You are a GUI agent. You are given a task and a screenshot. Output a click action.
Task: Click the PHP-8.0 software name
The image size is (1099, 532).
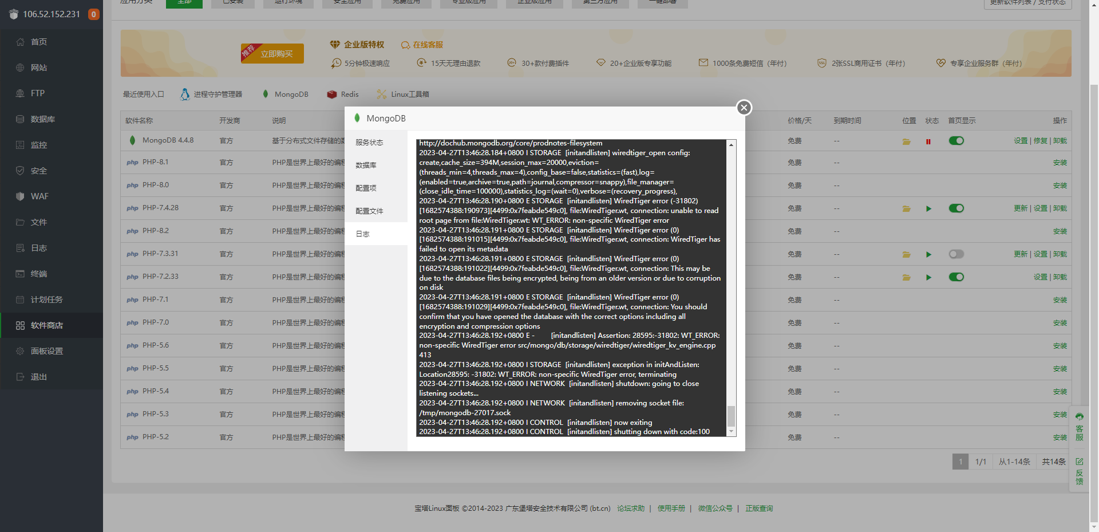click(x=156, y=185)
